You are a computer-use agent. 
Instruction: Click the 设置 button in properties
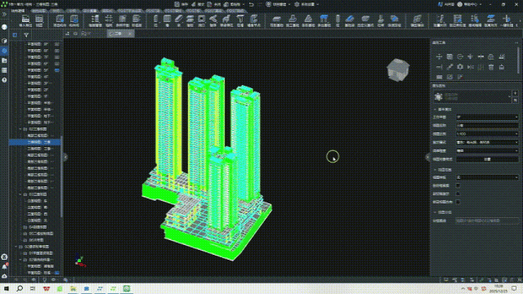coord(487,159)
